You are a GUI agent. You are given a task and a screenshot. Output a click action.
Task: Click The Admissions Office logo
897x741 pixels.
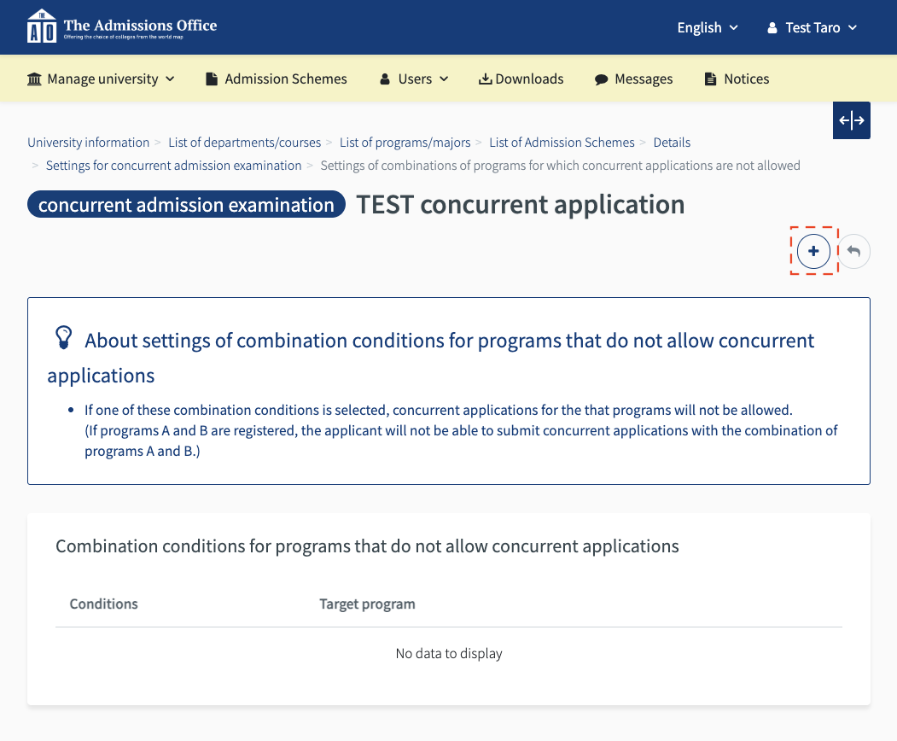[122, 27]
